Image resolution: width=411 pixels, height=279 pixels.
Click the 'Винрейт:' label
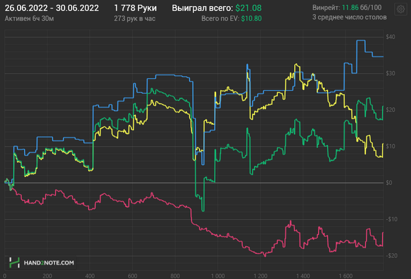tap(326, 8)
